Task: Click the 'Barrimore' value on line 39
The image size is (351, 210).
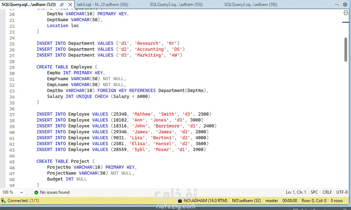Action: (168, 126)
